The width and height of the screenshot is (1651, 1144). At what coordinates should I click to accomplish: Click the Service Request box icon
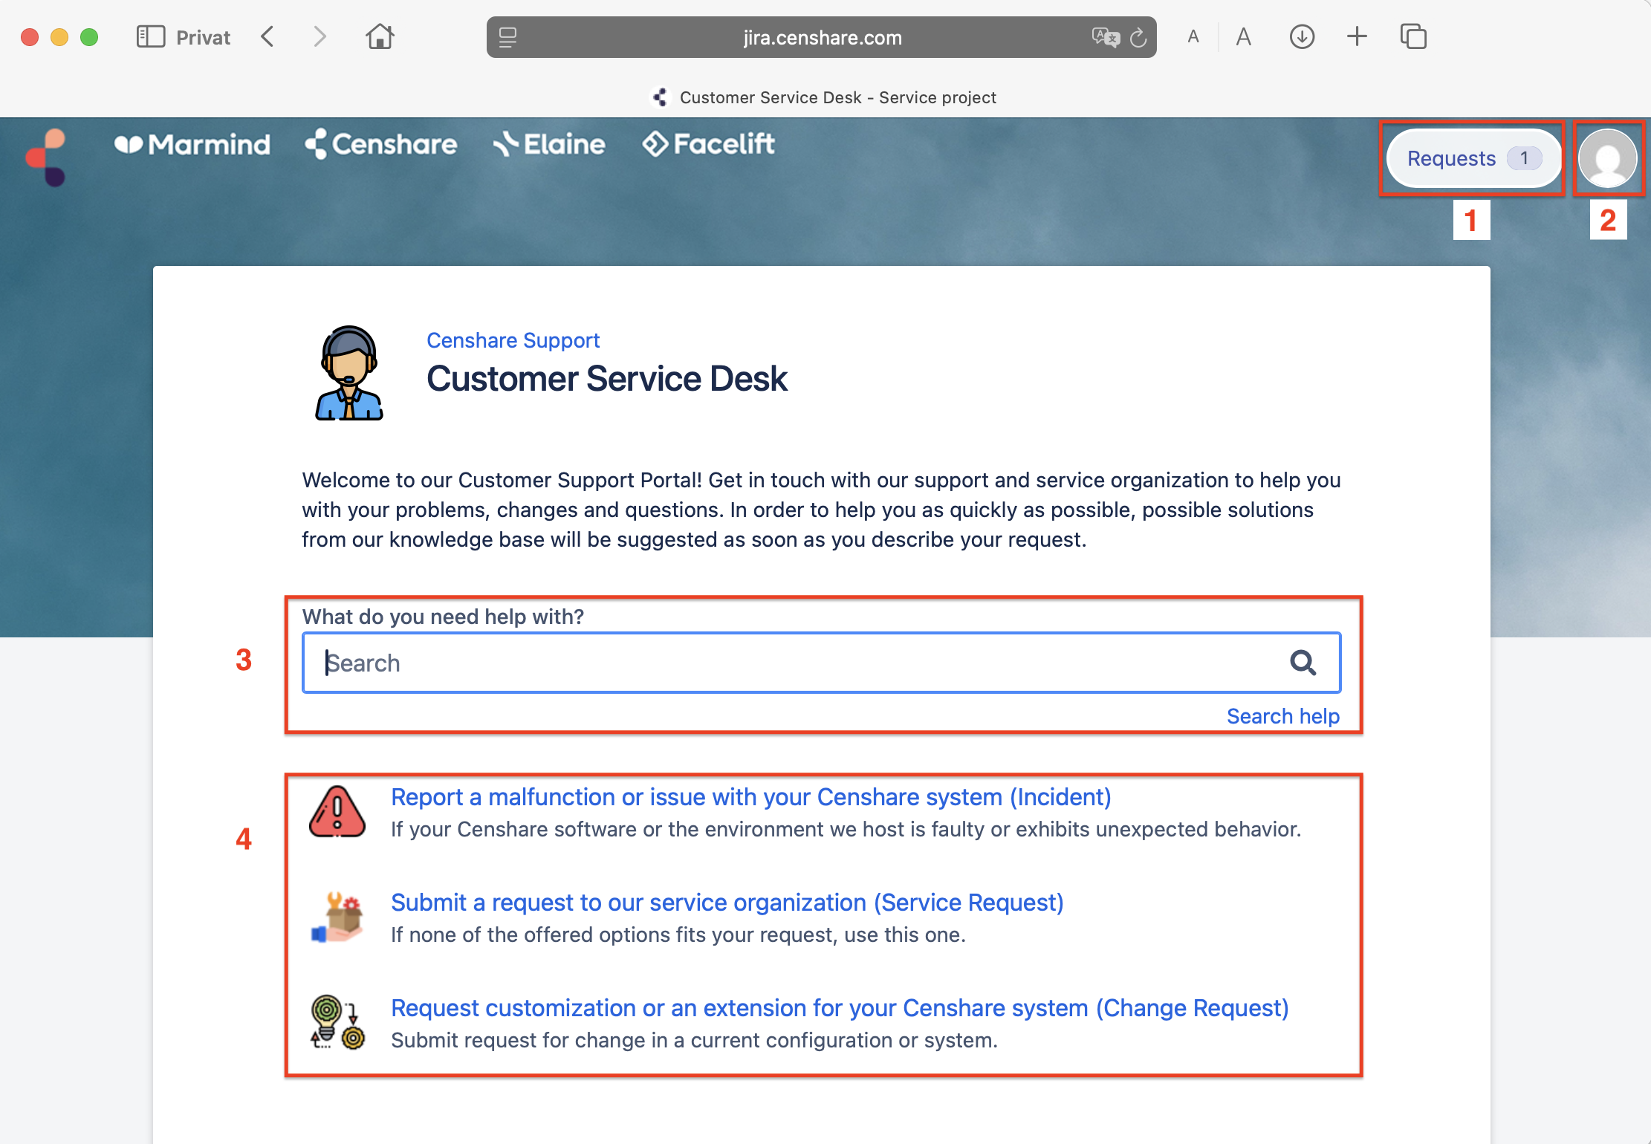337,918
